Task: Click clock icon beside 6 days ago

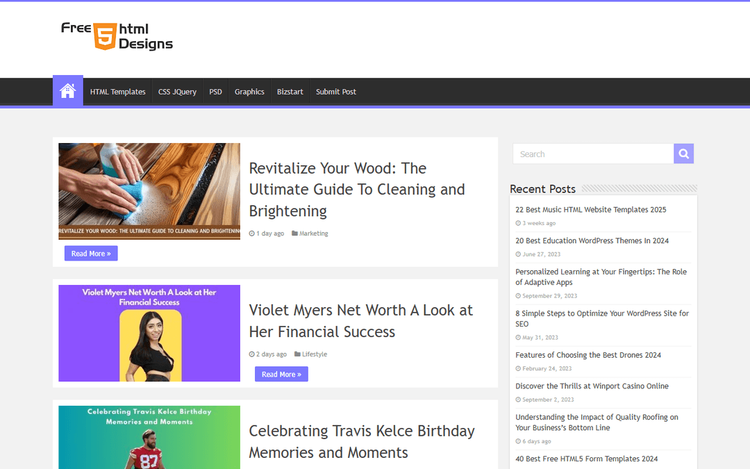Action: 518,441
